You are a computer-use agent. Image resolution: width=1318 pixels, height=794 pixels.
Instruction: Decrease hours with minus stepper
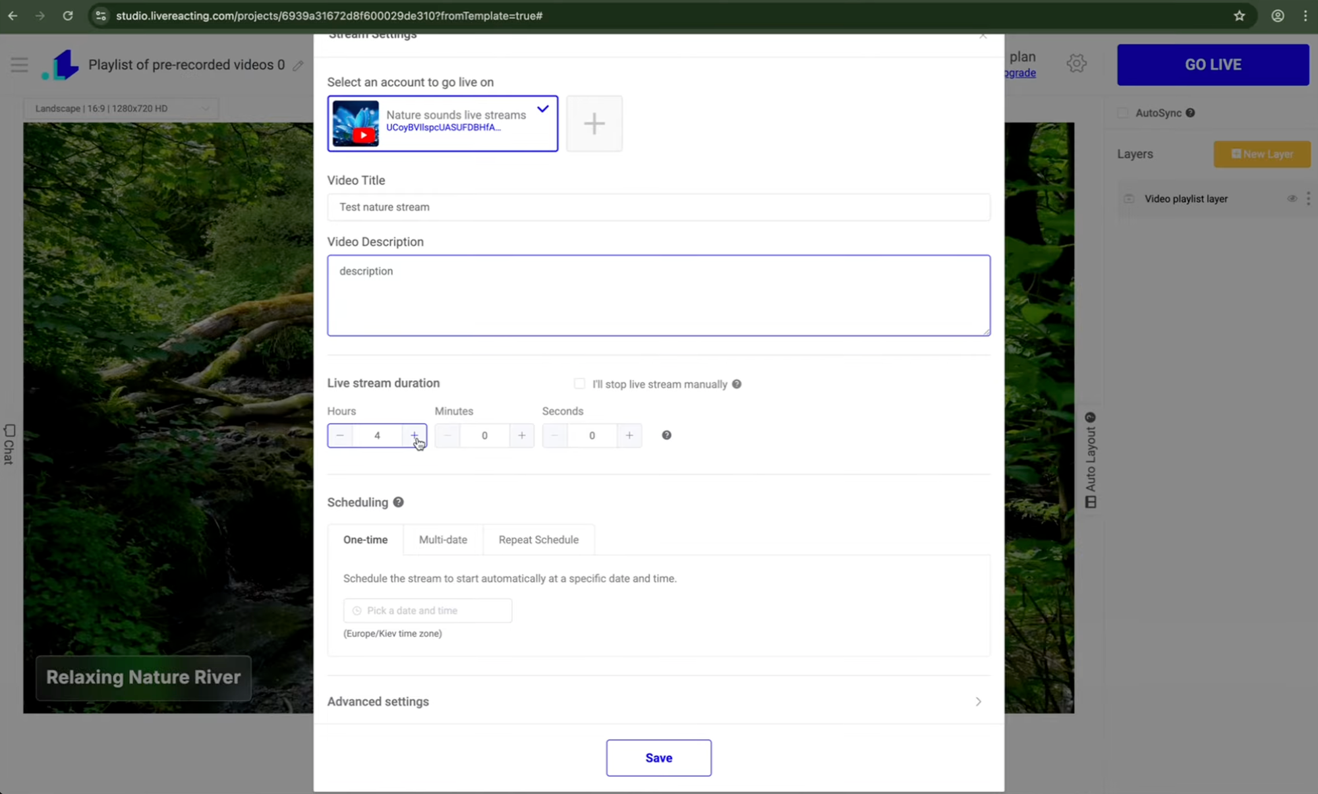click(x=340, y=436)
